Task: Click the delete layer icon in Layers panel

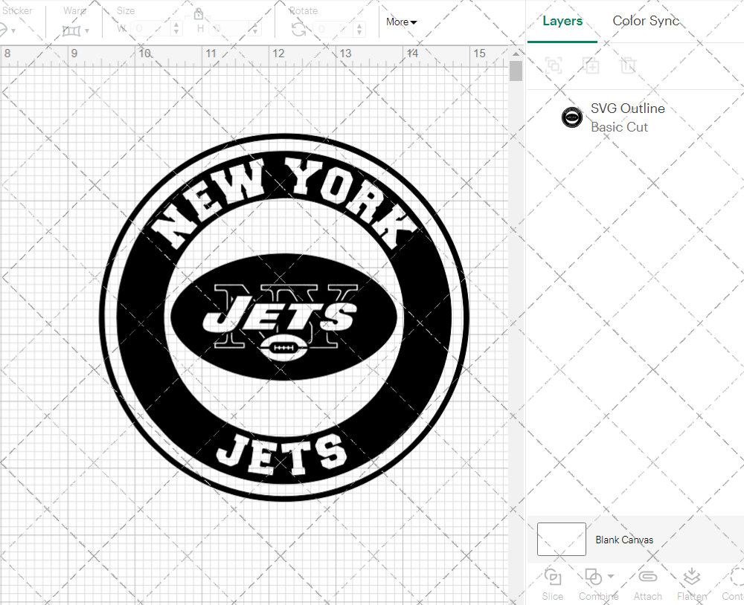Action: (629, 65)
